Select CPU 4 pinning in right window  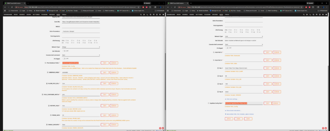tap(252, 30)
